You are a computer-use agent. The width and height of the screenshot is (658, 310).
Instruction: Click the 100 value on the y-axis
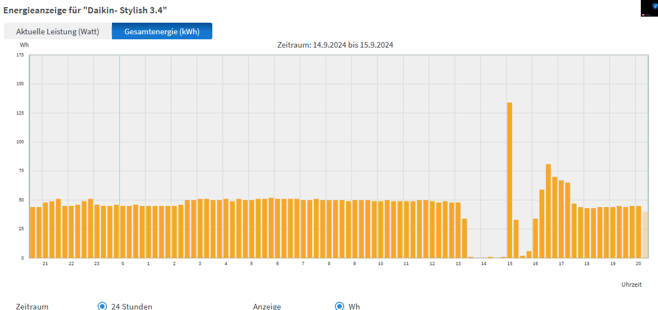tap(20, 142)
